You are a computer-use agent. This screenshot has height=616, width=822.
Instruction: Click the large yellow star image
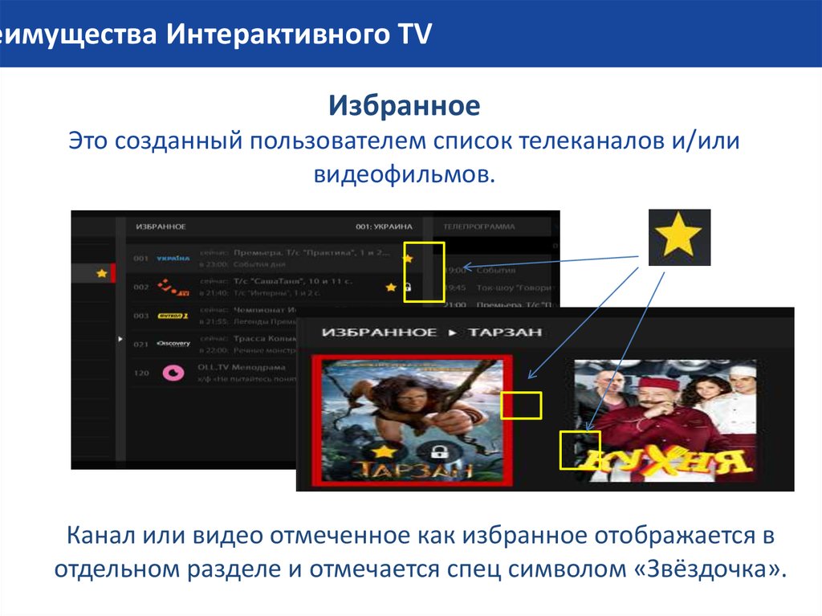click(x=679, y=237)
